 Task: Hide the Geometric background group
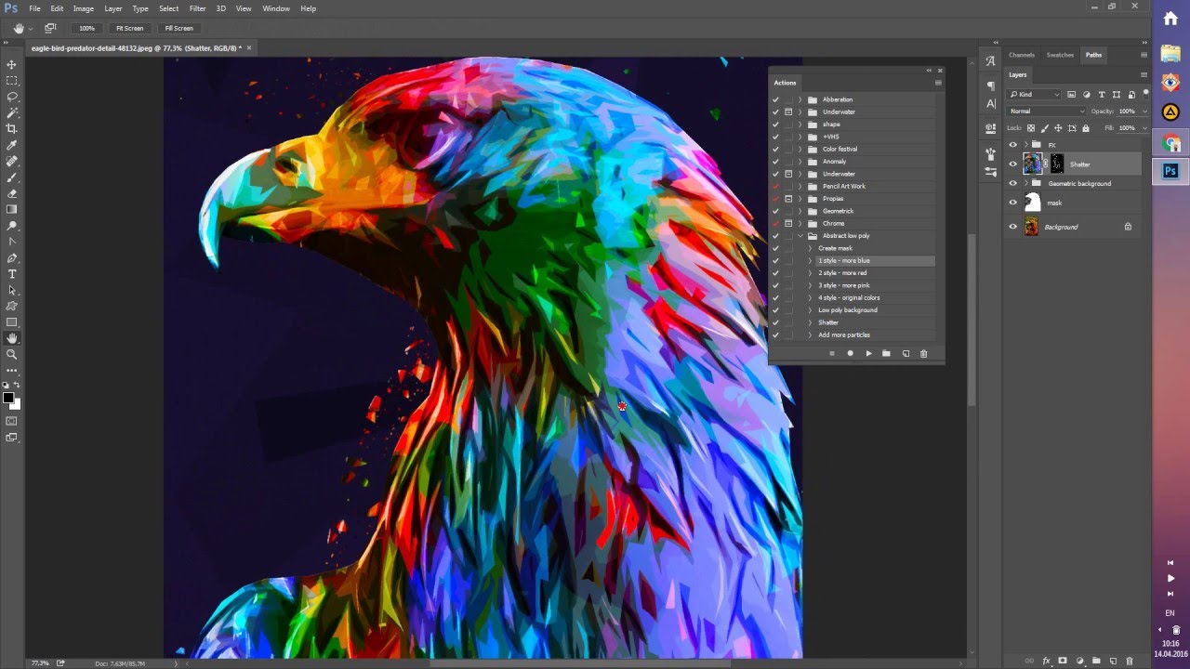click(x=1013, y=183)
